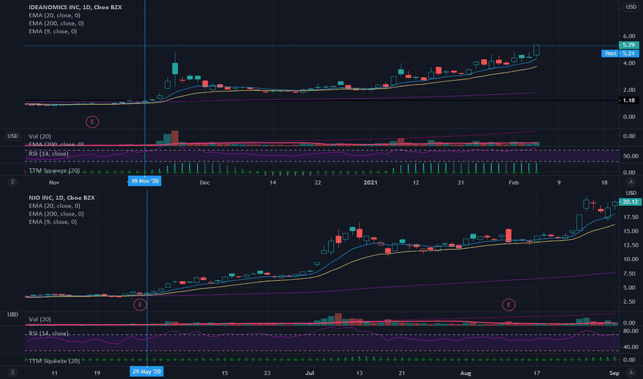The width and height of the screenshot is (643, 379).
Task: Click the 80.00 level on NIO RSI scale
Action: [x=631, y=331]
